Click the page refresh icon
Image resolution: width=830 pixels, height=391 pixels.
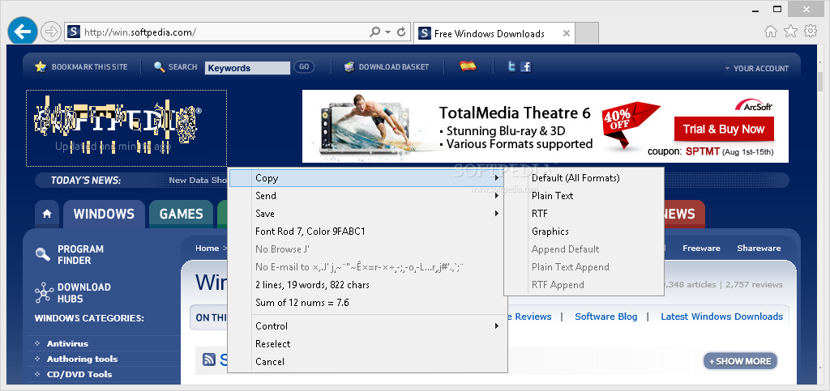tap(401, 32)
